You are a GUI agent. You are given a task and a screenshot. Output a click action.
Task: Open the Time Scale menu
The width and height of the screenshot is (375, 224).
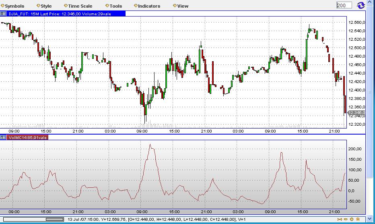(x=78, y=6)
